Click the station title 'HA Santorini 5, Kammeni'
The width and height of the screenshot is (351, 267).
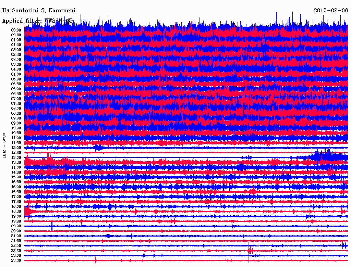[39, 11]
